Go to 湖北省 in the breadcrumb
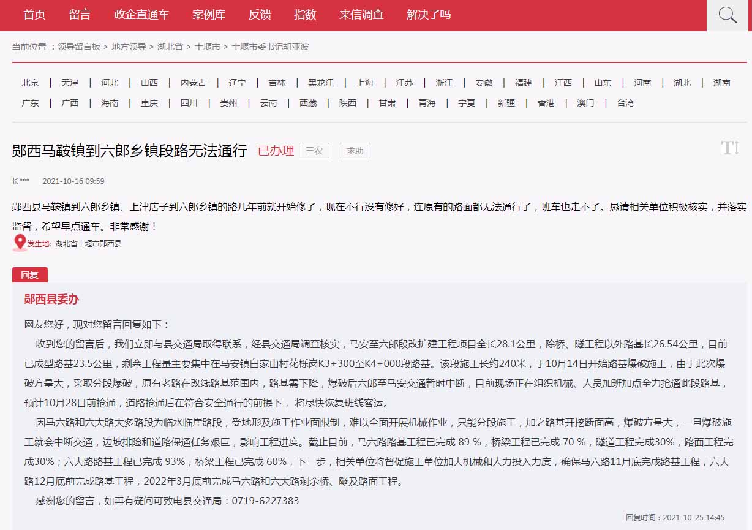Image resolution: width=752 pixels, height=530 pixels. click(170, 47)
